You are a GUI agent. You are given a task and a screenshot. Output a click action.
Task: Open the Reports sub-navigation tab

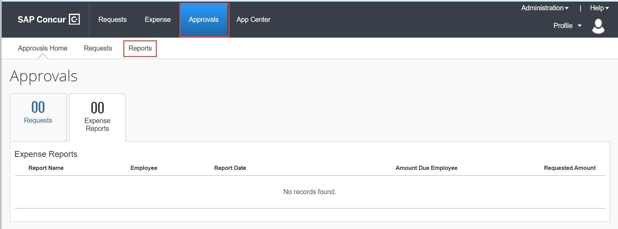[140, 49]
